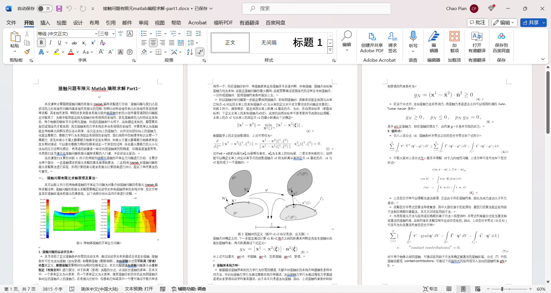Click Accessibility: Investigate status button
The image size is (551, 293).
pos(189,289)
